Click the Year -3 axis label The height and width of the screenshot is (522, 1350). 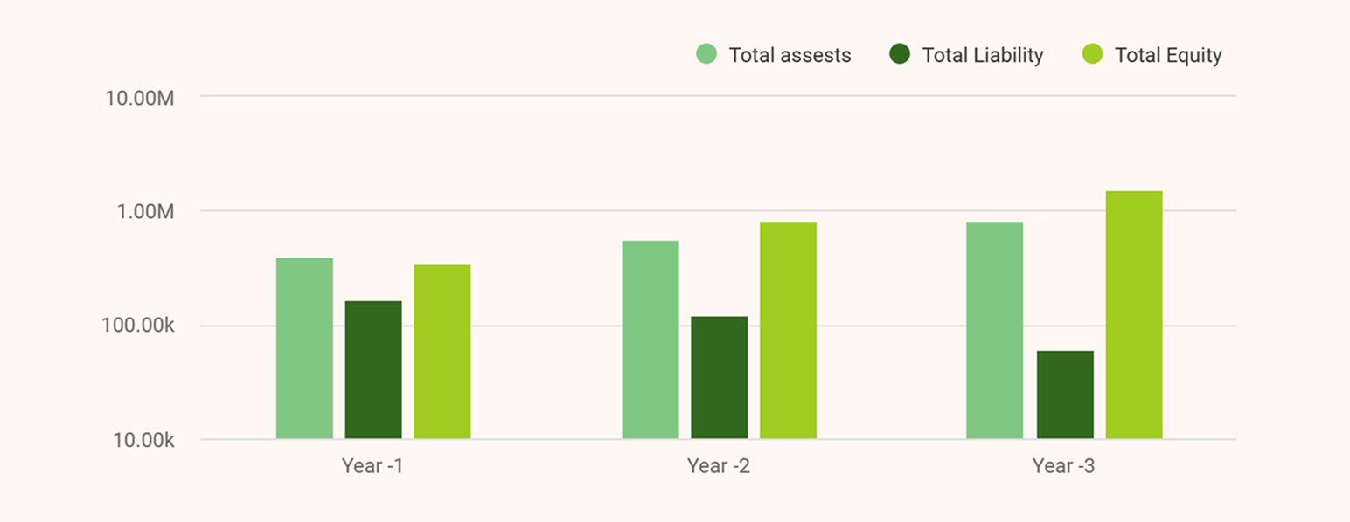click(x=1061, y=466)
